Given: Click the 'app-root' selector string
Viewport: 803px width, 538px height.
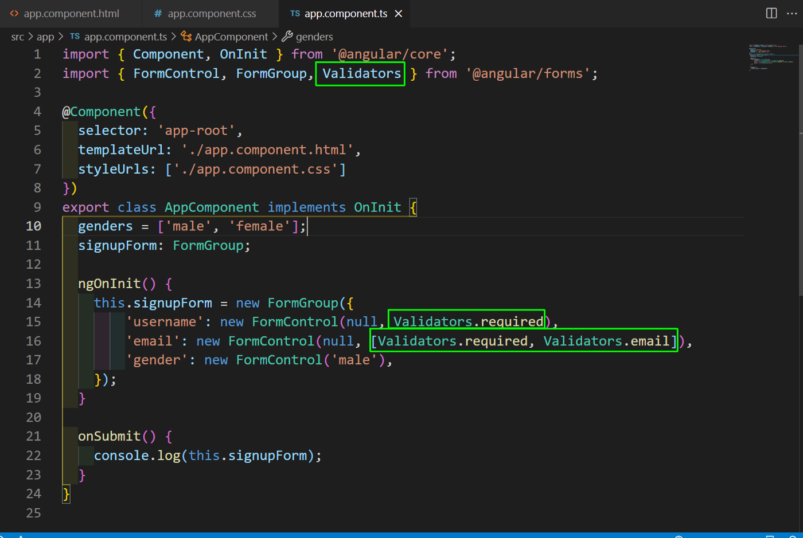Looking at the screenshot, I should (x=196, y=131).
